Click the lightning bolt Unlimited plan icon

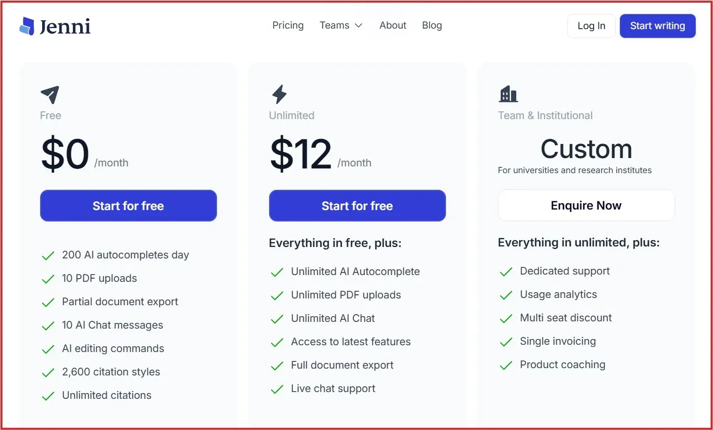click(x=279, y=95)
